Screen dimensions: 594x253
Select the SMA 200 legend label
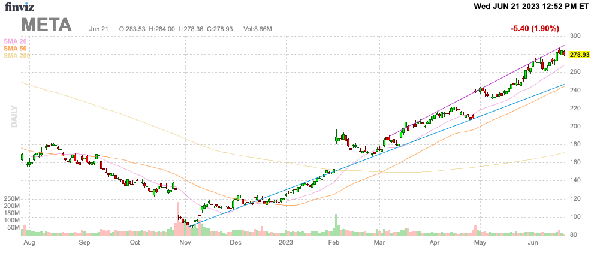pyautogui.click(x=16, y=56)
